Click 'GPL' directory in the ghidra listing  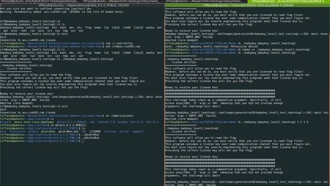pos(84,131)
